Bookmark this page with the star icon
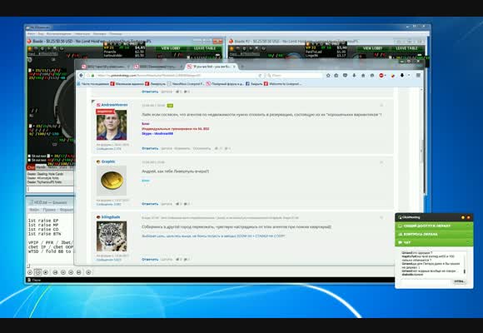The image size is (483, 333). pos(328,75)
